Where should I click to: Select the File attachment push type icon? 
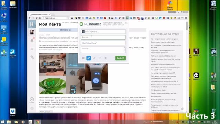click(x=94, y=58)
